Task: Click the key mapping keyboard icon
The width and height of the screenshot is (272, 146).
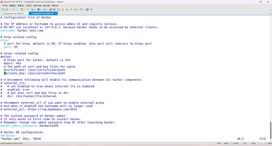Action: (x=67, y=9)
